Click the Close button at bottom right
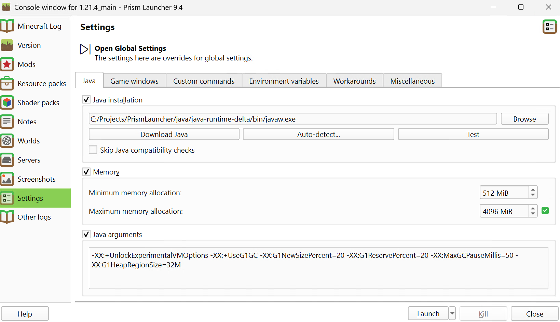Viewport: 560px width, 322px height. click(534, 313)
